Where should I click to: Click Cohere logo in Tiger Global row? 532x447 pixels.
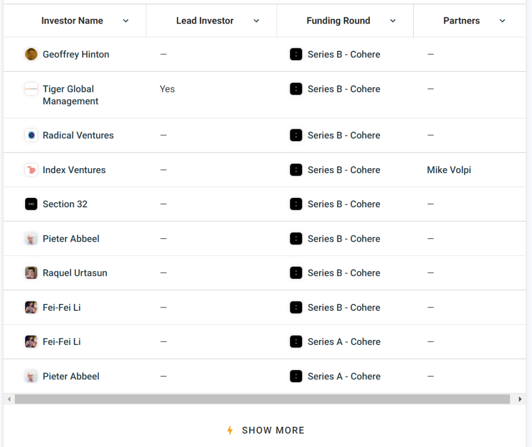pos(296,89)
